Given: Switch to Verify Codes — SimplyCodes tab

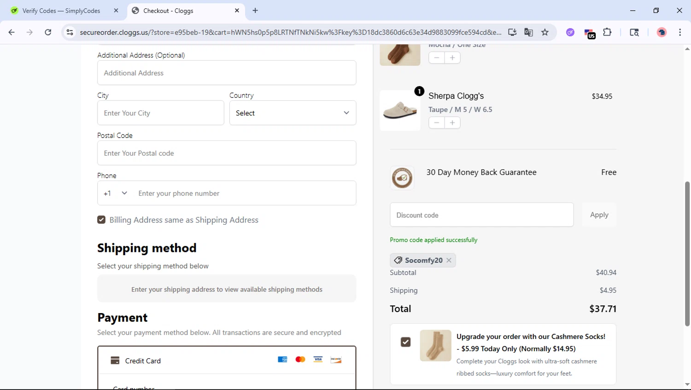Looking at the screenshot, I should click(x=62, y=11).
